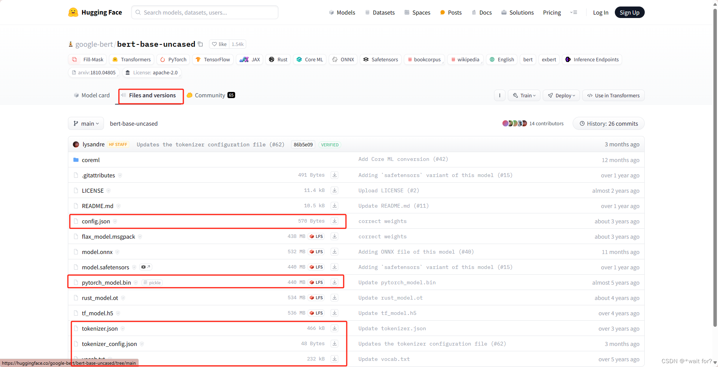Image resolution: width=718 pixels, height=367 pixels.
Task: Open the Community tab
Action: (209, 95)
